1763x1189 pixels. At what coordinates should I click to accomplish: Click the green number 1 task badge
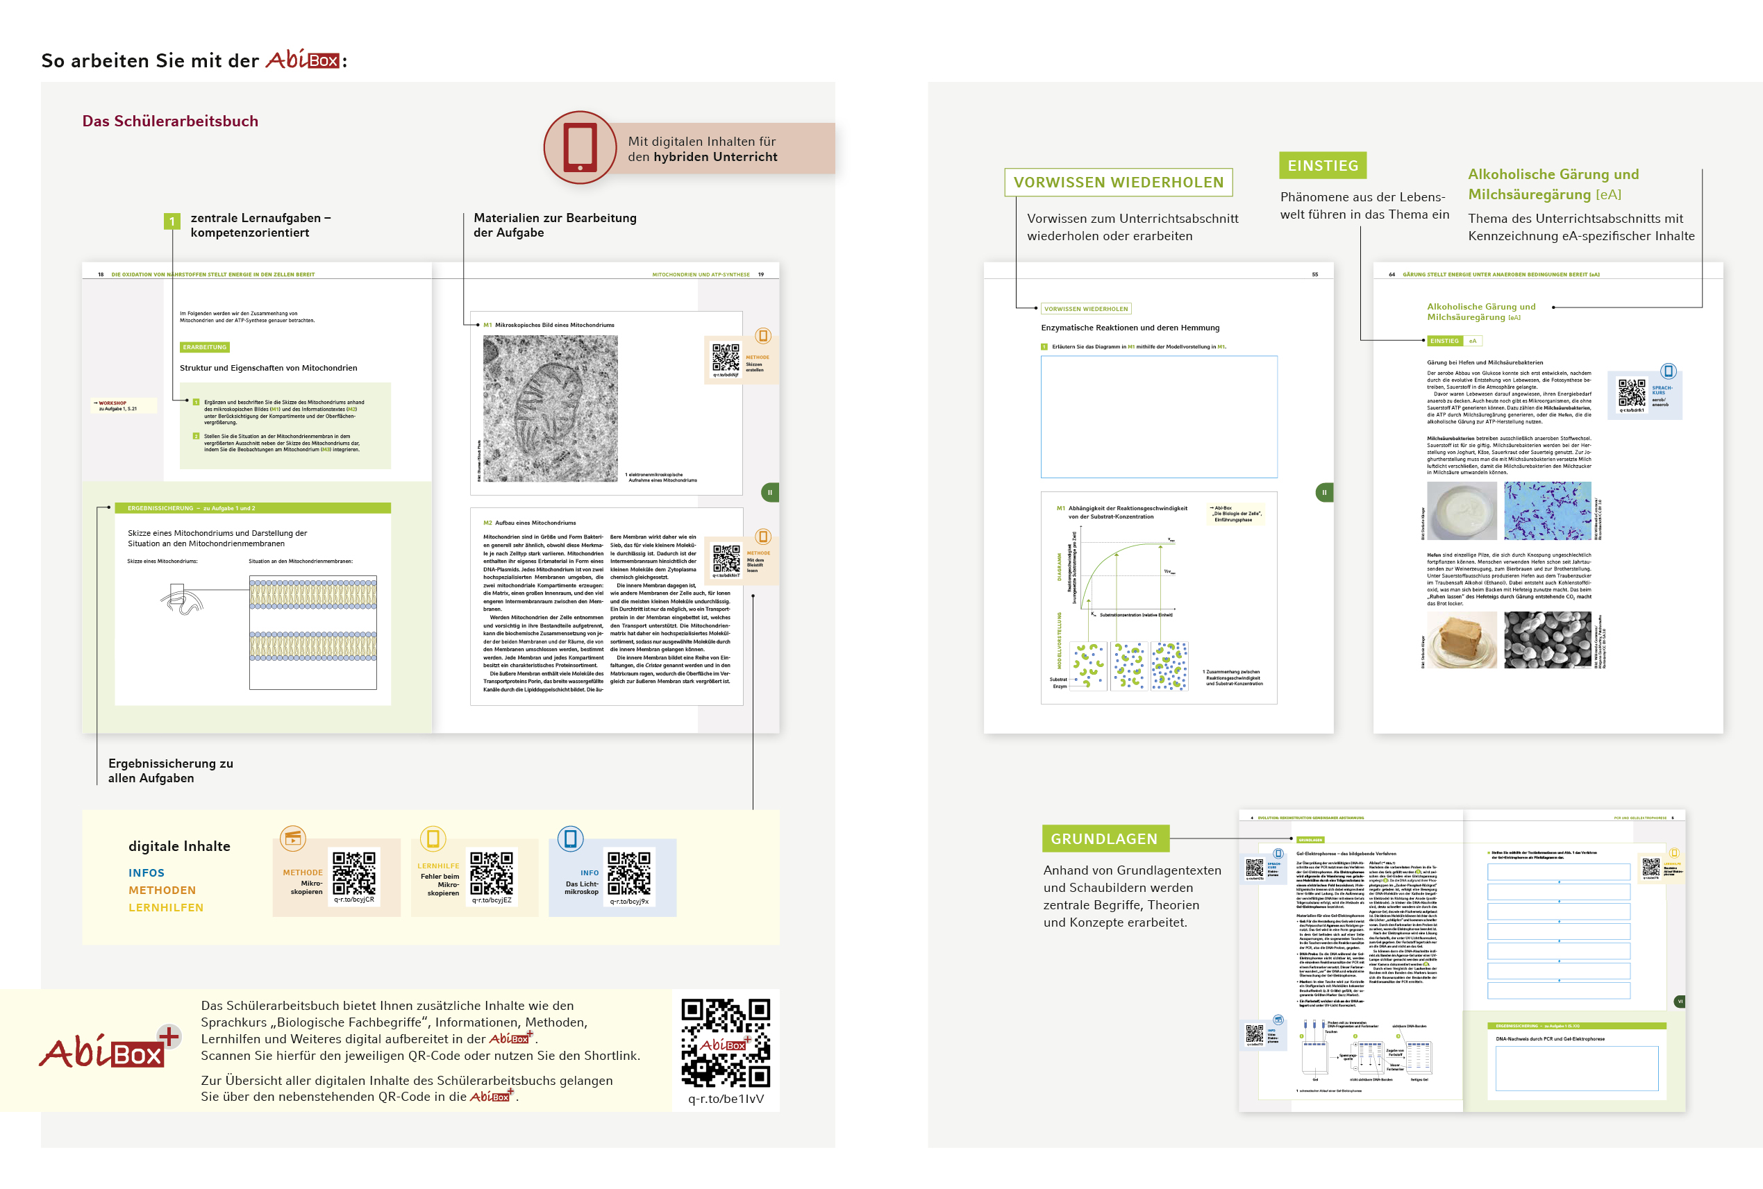point(172,221)
